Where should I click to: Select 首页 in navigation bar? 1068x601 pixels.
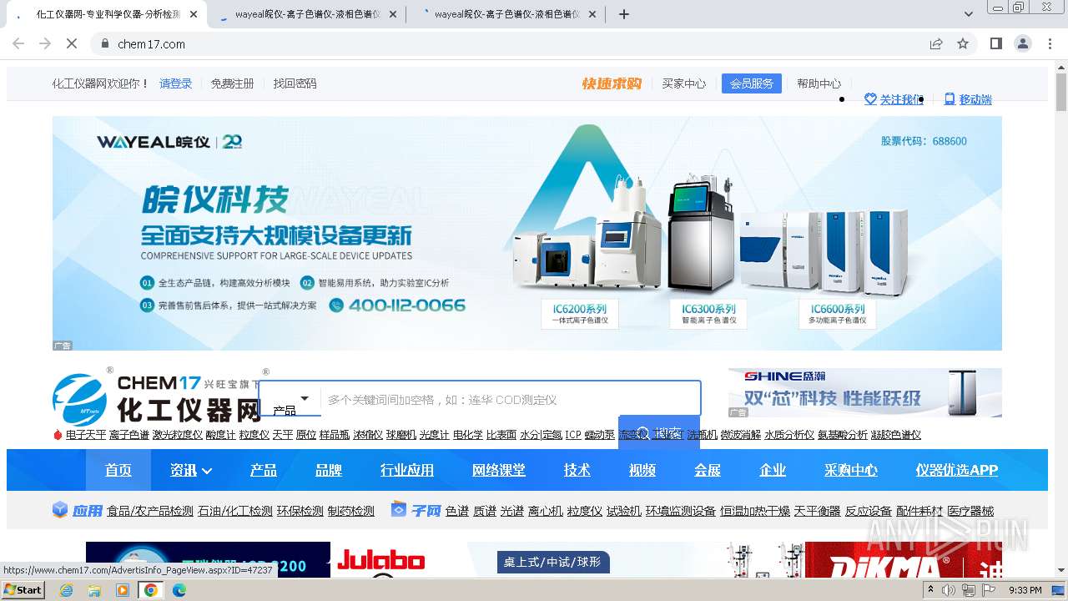point(118,470)
